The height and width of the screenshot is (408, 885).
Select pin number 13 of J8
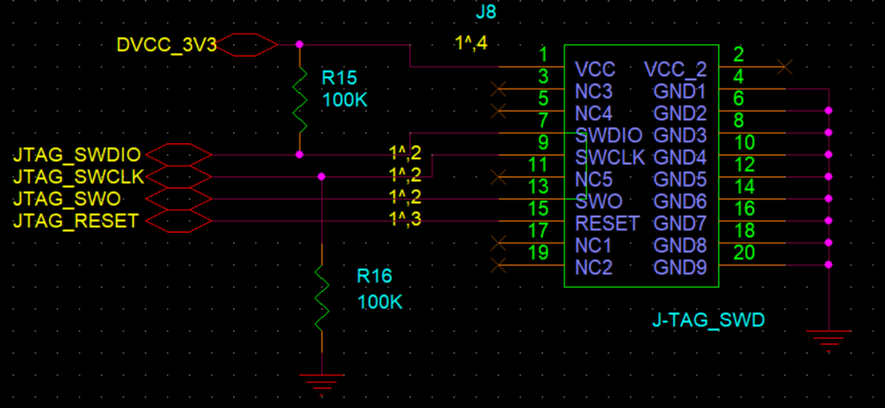point(538,187)
